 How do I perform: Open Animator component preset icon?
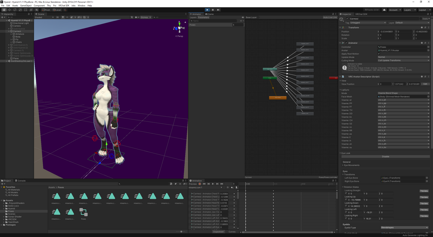[x=425, y=43]
